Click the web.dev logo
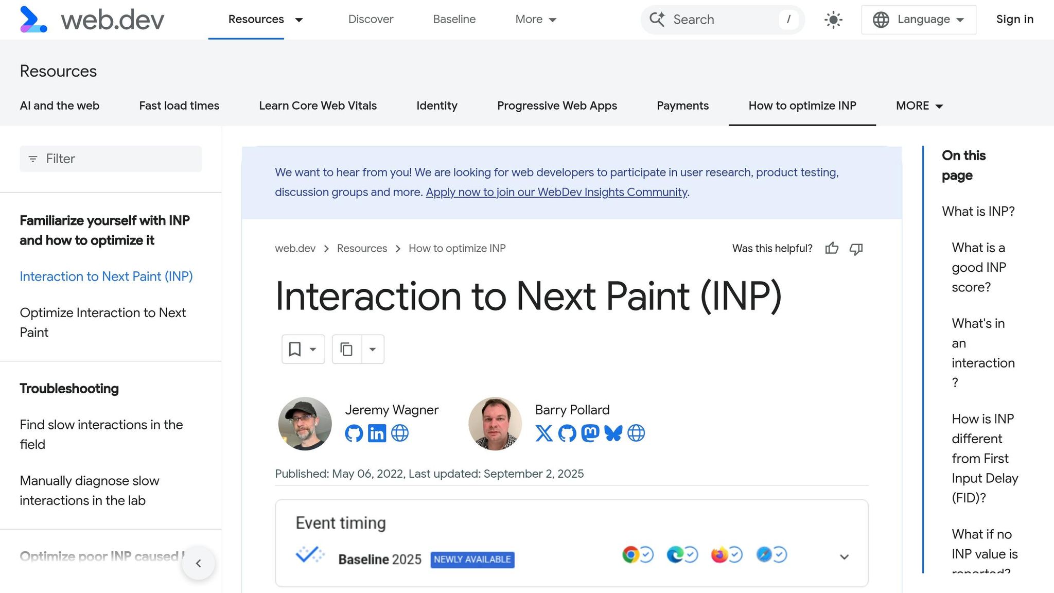The image size is (1054, 593). pyautogui.click(x=92, y=20)
